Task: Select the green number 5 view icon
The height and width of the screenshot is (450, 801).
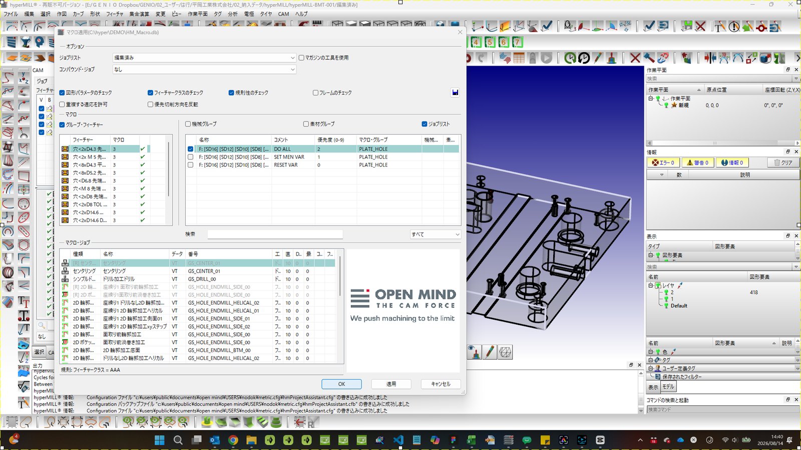Action: pyautogui.click(x=490, y=42)
